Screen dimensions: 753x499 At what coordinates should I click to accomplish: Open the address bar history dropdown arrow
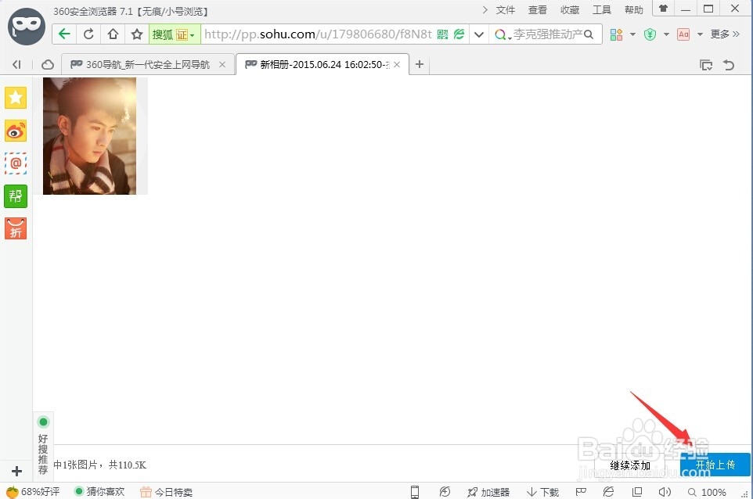click(478, 34)
